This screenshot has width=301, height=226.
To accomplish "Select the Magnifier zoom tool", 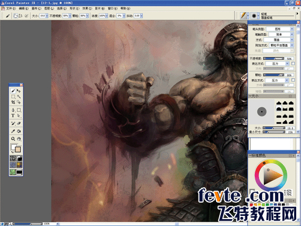I will click(x=13, y=139).
